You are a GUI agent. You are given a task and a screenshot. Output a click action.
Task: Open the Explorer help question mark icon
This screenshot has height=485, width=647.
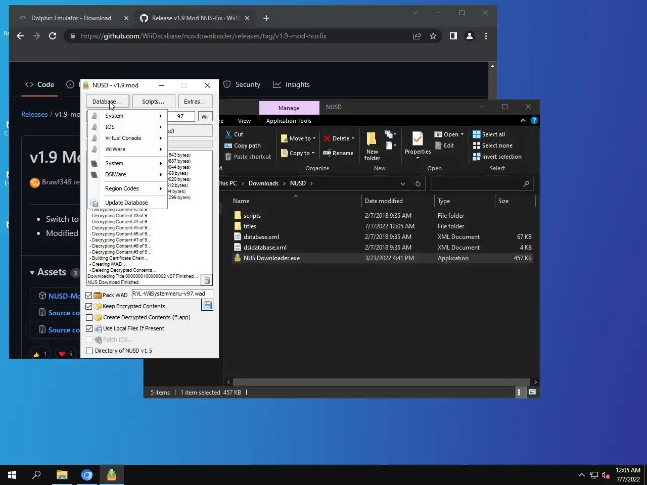click(534, 120)
